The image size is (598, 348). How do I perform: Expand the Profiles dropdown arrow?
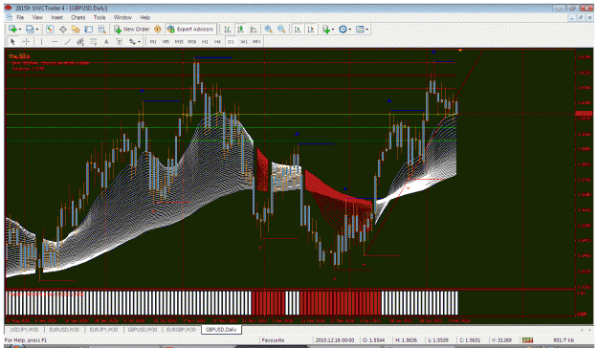37,30
